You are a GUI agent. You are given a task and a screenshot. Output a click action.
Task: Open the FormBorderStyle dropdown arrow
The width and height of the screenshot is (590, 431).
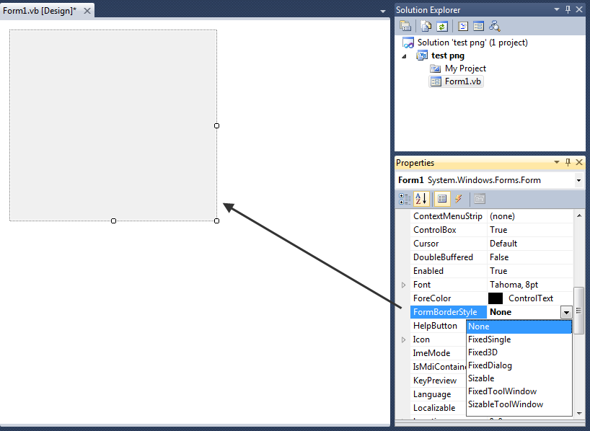(566, 312)
